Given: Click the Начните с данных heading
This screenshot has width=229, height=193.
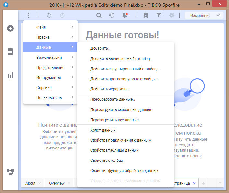Looking at the screenshot, I should pyautogui.click(x=58, y=125).
